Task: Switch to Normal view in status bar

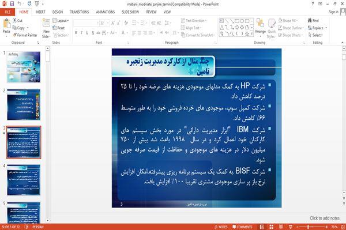Action: [262, 227]
